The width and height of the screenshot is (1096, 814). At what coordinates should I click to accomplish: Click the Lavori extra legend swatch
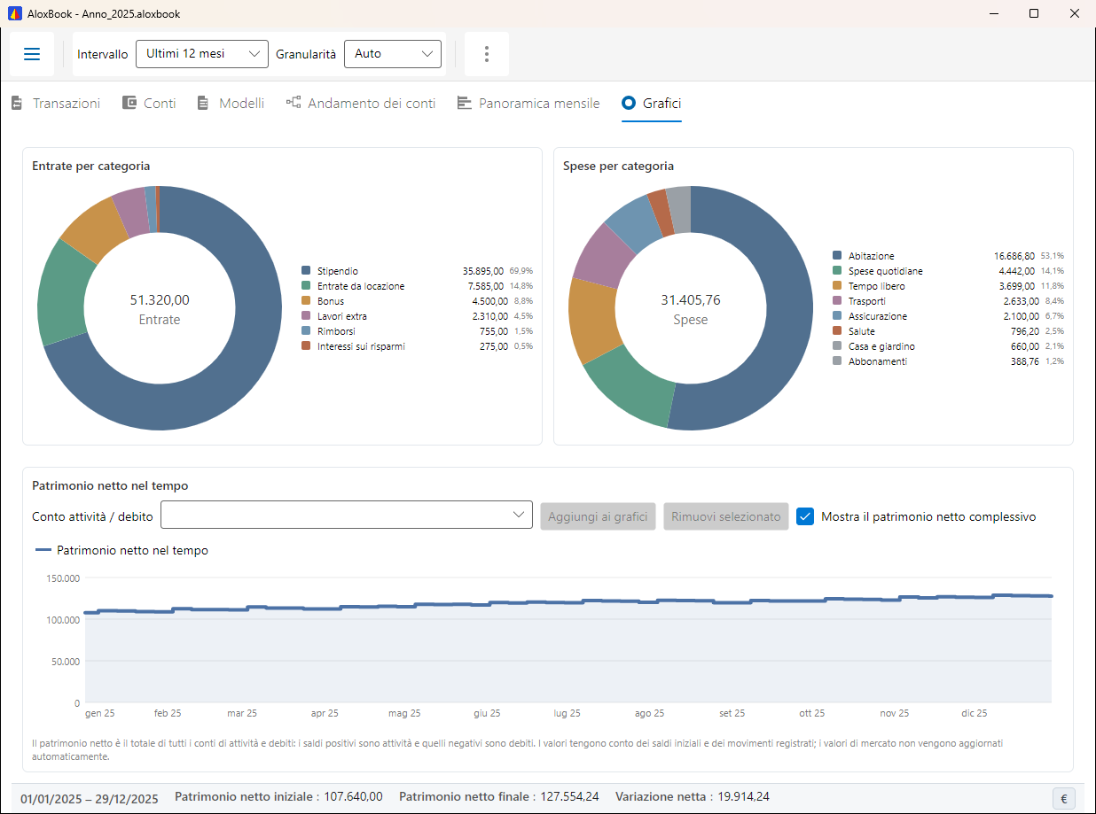click(x=306, y=316)
